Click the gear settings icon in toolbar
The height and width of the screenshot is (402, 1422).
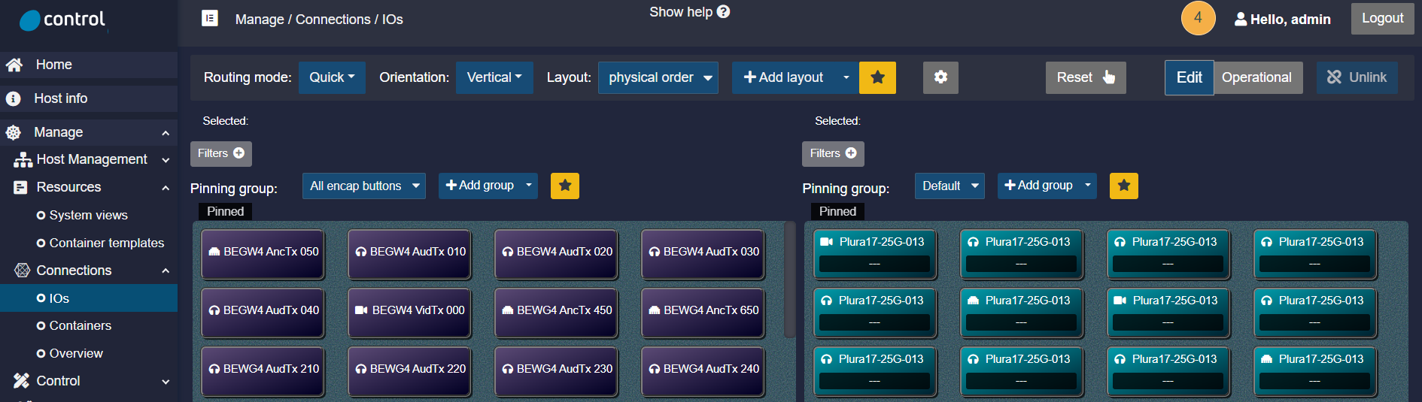(x=940, y=77)
